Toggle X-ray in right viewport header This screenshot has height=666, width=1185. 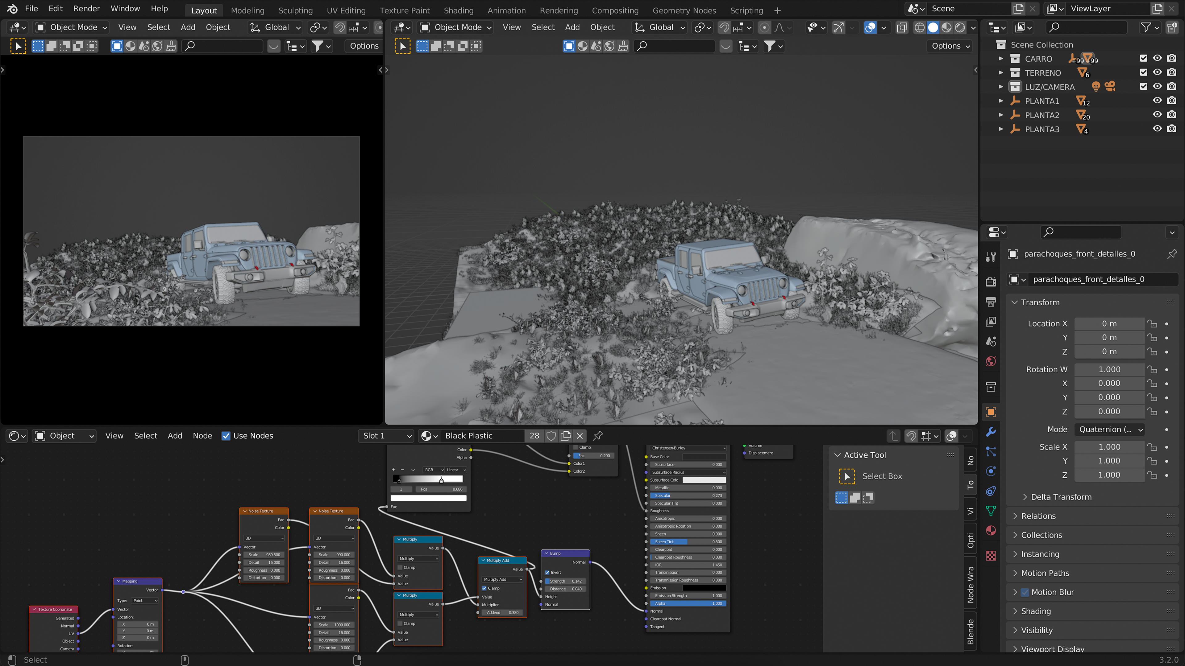point(902,27)
